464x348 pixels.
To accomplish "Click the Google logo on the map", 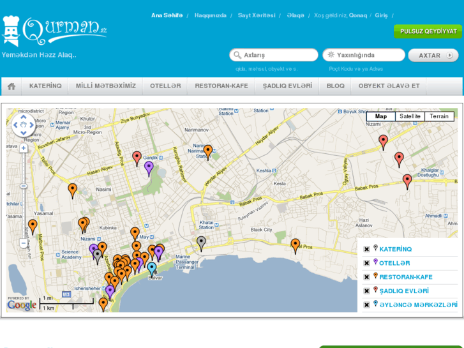I will pyautogui.click(x=22, y=305).
